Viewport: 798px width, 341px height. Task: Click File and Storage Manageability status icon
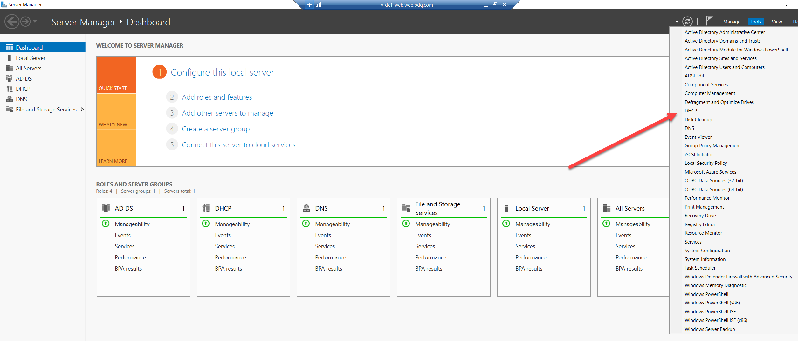[406, 224]
